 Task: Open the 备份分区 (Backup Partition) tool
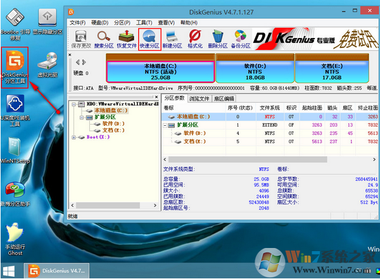pyautogui.click(x=241, y=38)
